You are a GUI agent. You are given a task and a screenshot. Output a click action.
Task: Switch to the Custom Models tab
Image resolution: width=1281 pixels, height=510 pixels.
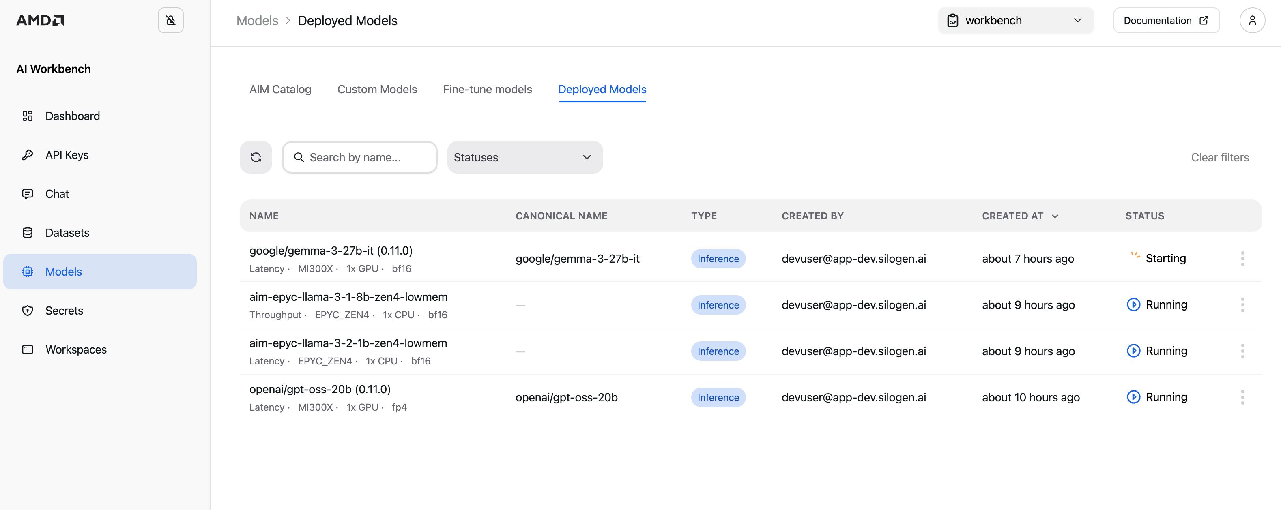pyautogui.click(x=377, y=90)
